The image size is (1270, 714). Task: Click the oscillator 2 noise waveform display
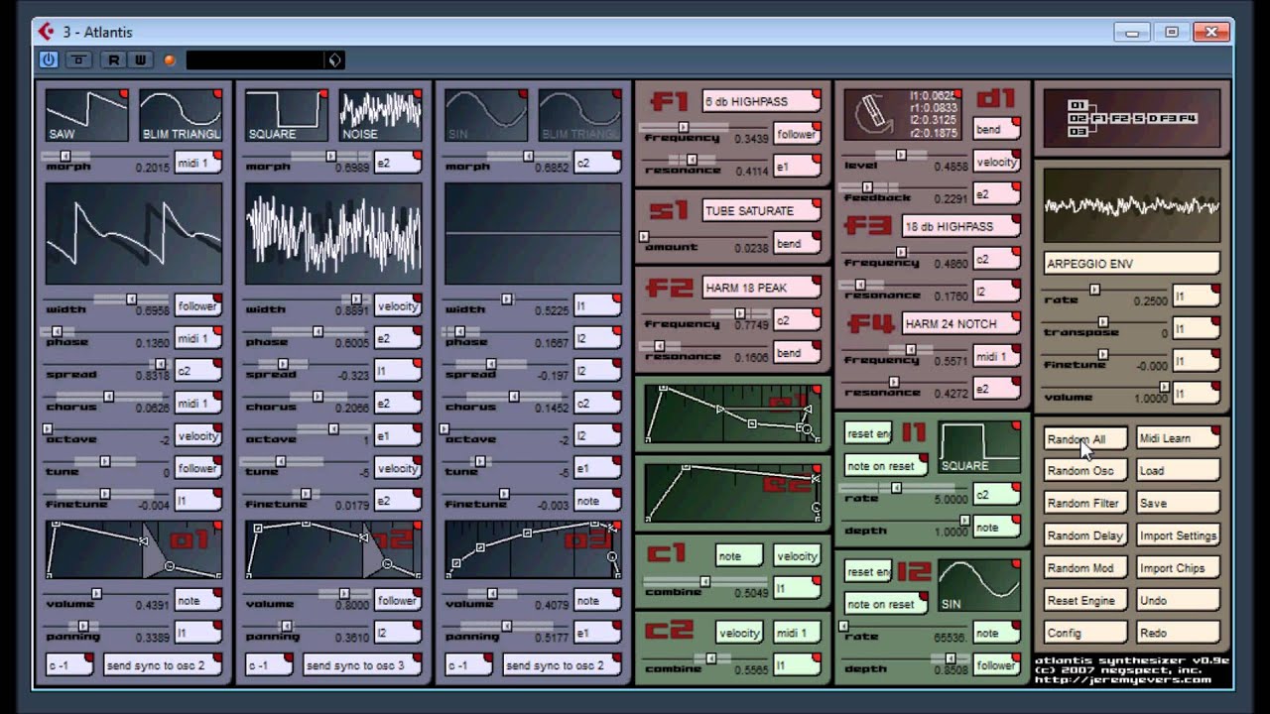click(x=333, y=234)
